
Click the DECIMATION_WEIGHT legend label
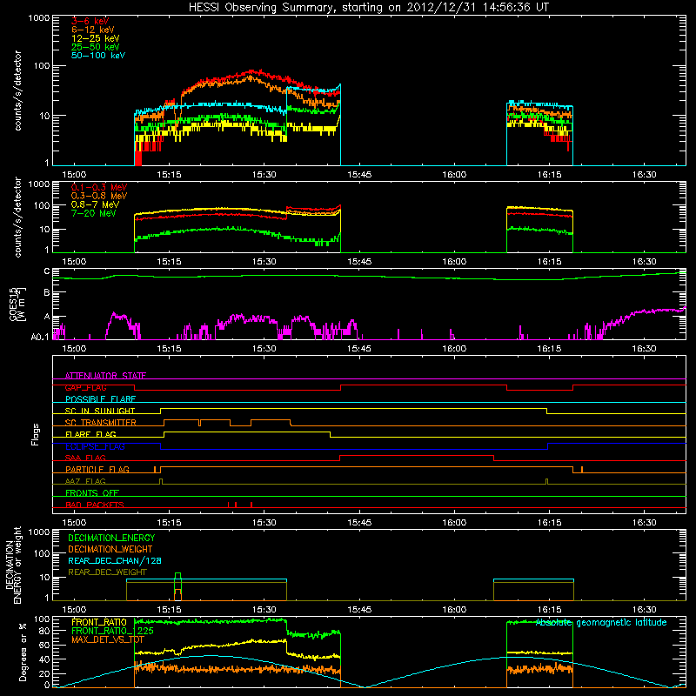pos(110,550)
